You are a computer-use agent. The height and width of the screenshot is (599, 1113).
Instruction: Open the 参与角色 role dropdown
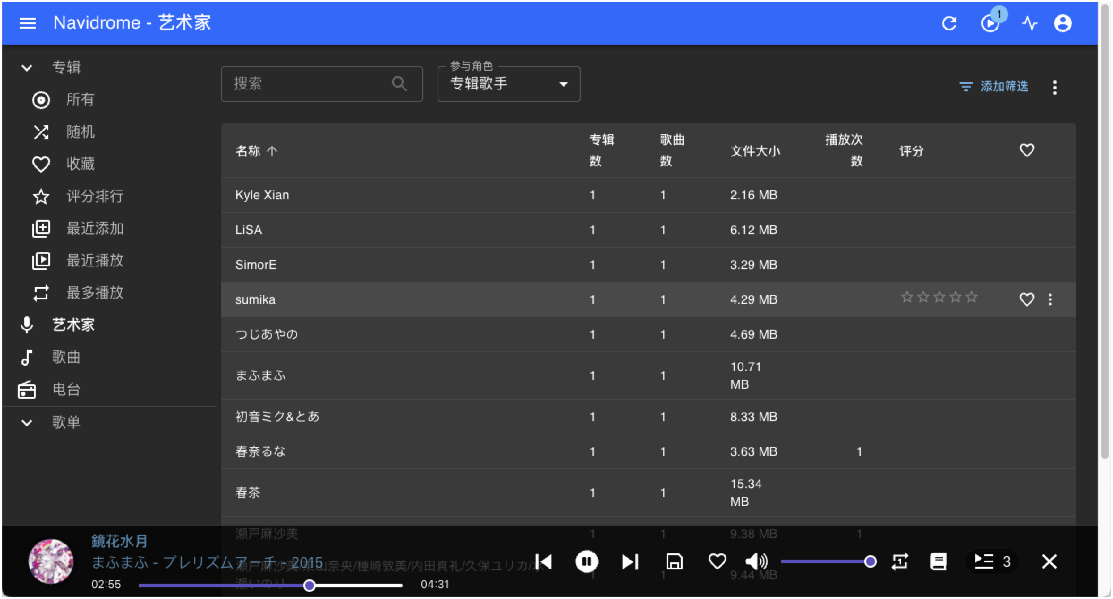click(x=509, y=84)
